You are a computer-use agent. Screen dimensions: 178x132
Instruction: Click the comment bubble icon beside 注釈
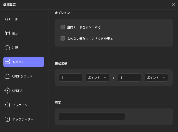point(7,48)
